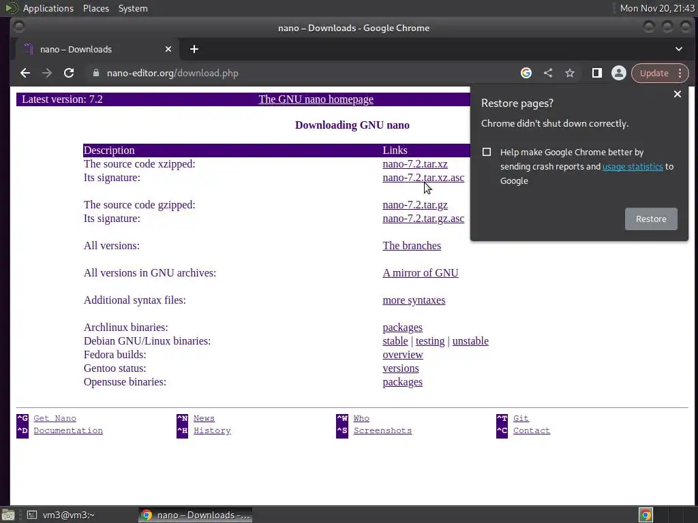Download nano-7.2.tar.xz
Image resolution: width=698 pixels, height=523 pixels.
[x=415, y=164]
